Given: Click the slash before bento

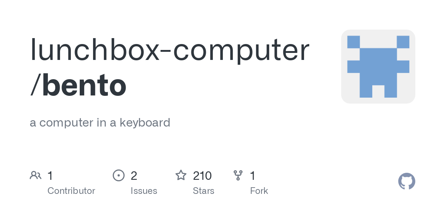Looking at the screenshot, I should [35, 85].
